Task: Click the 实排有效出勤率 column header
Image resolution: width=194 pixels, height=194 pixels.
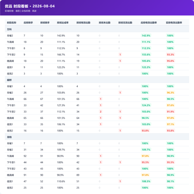Action: (174, 23)
